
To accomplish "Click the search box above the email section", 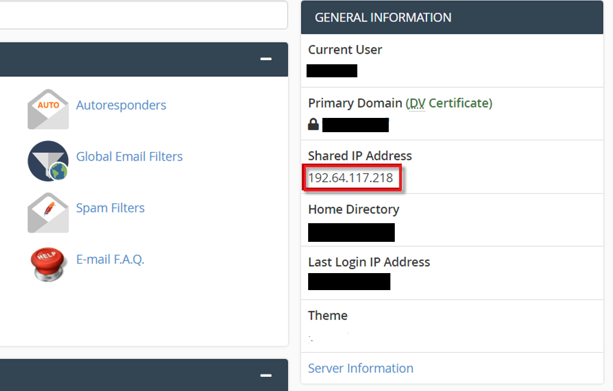I will click(x=143, y=15).
